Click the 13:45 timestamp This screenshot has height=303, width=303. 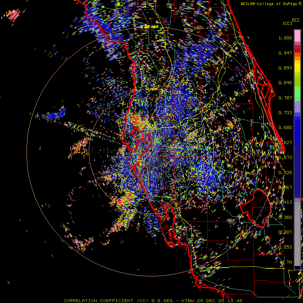coord(235,301)
